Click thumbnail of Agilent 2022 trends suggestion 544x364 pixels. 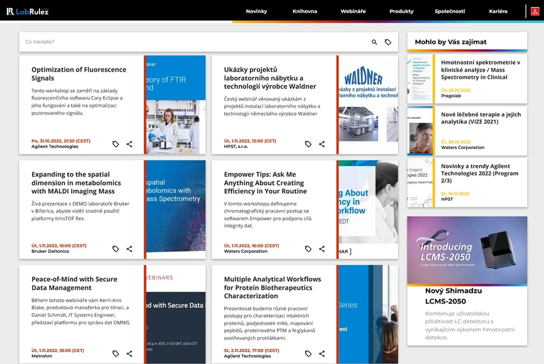[420, 182]
